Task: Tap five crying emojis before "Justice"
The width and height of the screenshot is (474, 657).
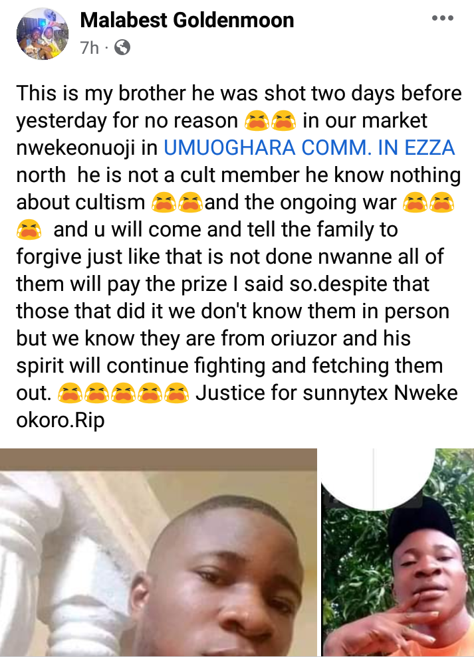Action: (124, 393)
